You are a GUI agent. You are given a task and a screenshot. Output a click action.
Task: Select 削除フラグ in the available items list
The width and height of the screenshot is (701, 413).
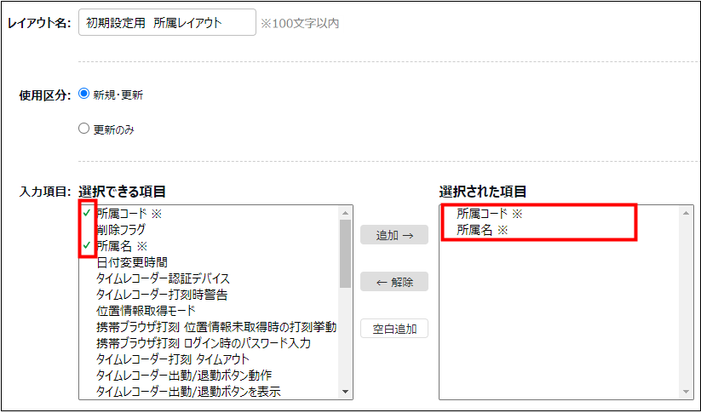coord(121,230)
